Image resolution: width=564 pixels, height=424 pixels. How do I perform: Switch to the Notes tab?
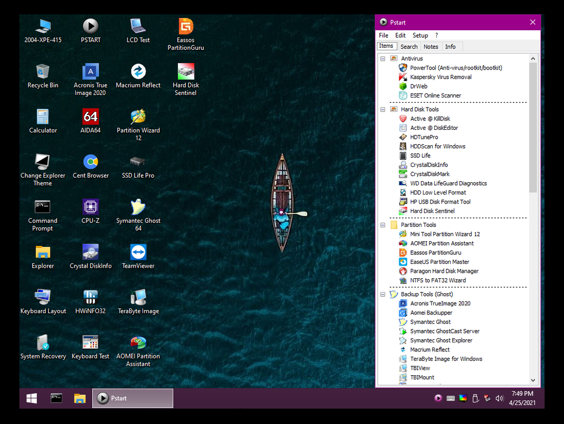(x=431, y=47)
